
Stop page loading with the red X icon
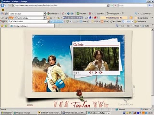pyautogui.click(x=116, y=5)
